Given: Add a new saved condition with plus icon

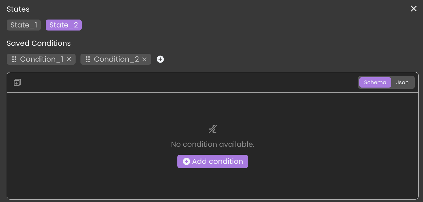Looking at the screenshot, I should (x=160, y=59).
